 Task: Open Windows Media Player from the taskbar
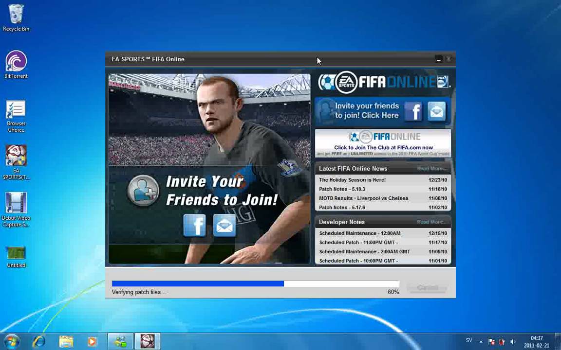tap(92, 342)
